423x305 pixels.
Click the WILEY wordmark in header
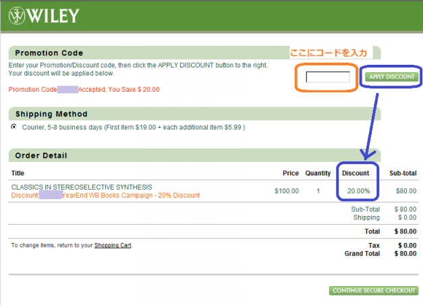[53, 16]
